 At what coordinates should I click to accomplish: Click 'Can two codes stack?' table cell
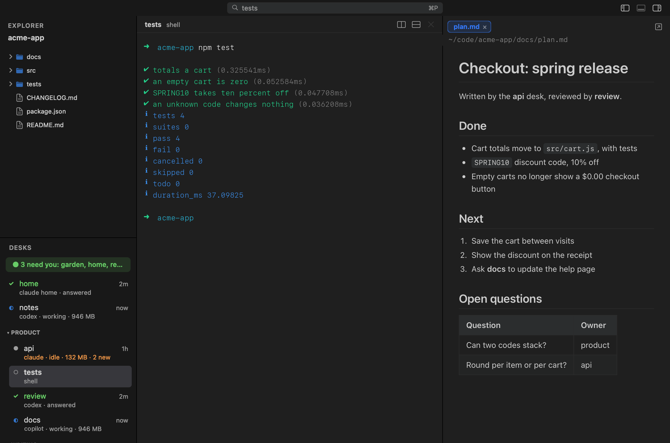(x=516, y=345)
